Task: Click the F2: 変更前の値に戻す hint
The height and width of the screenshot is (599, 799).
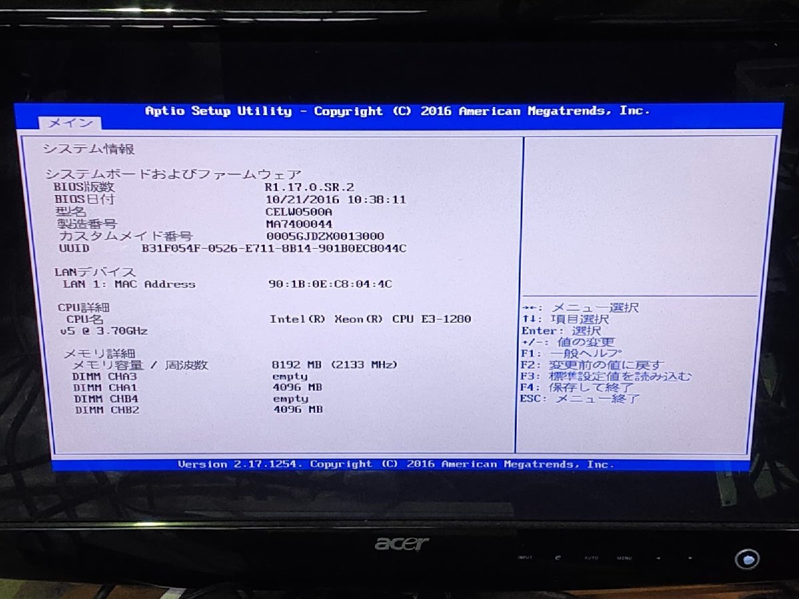Action: (593, 365)
